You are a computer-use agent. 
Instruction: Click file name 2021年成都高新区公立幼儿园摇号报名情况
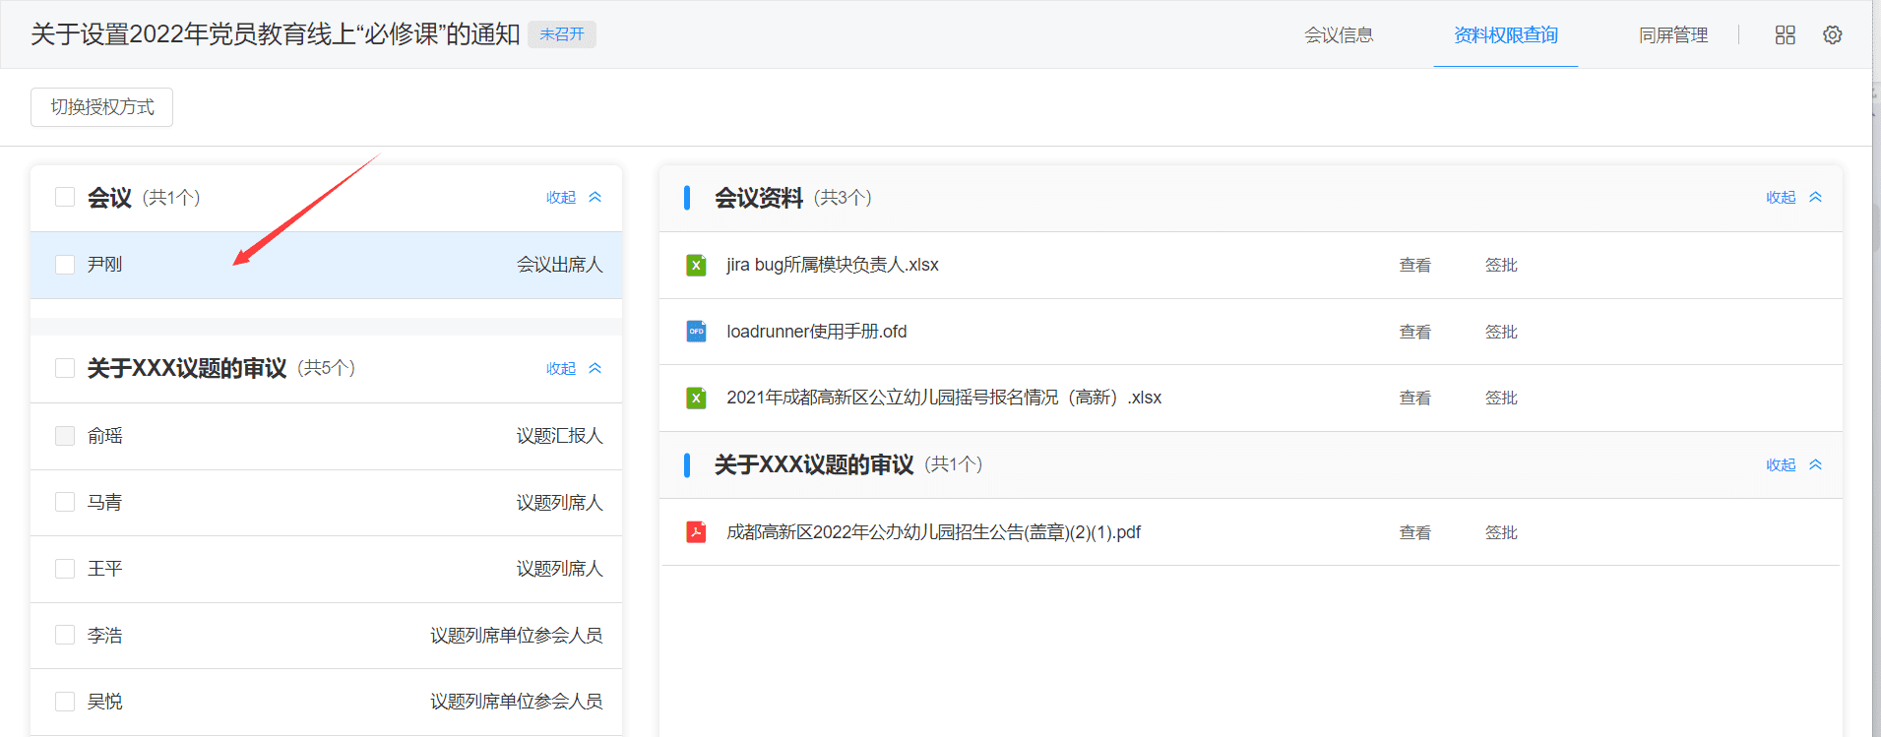coord(944,398)
